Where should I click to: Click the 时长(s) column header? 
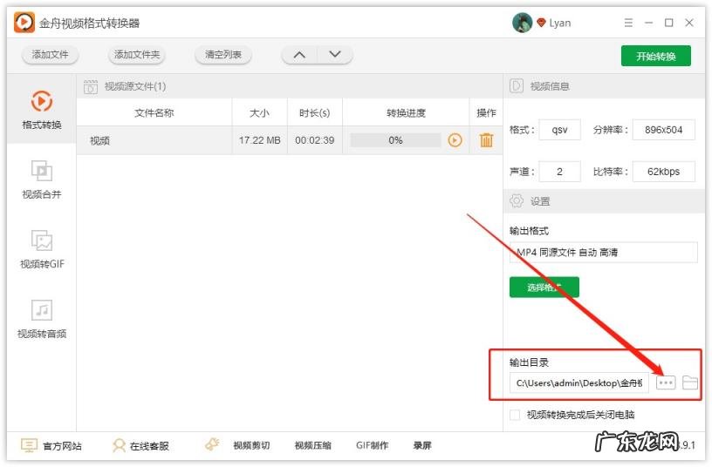pyautogui.click(x=314, y=113)
